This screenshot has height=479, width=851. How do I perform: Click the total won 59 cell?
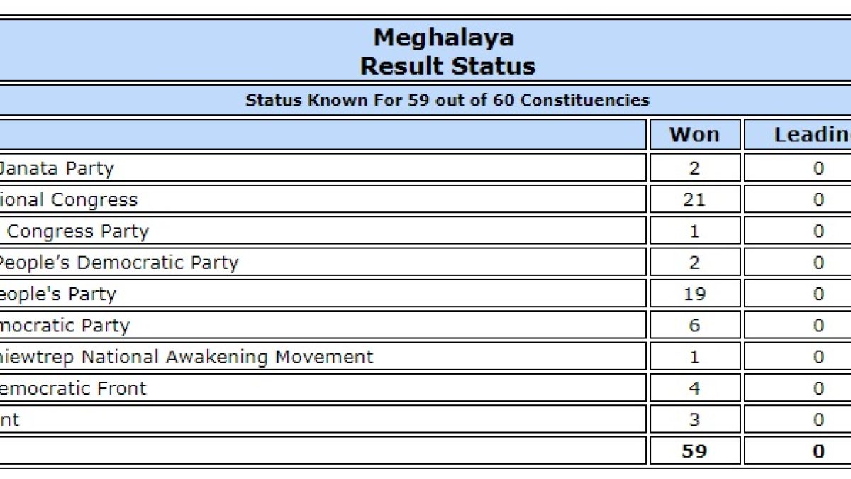pos(694,451)
